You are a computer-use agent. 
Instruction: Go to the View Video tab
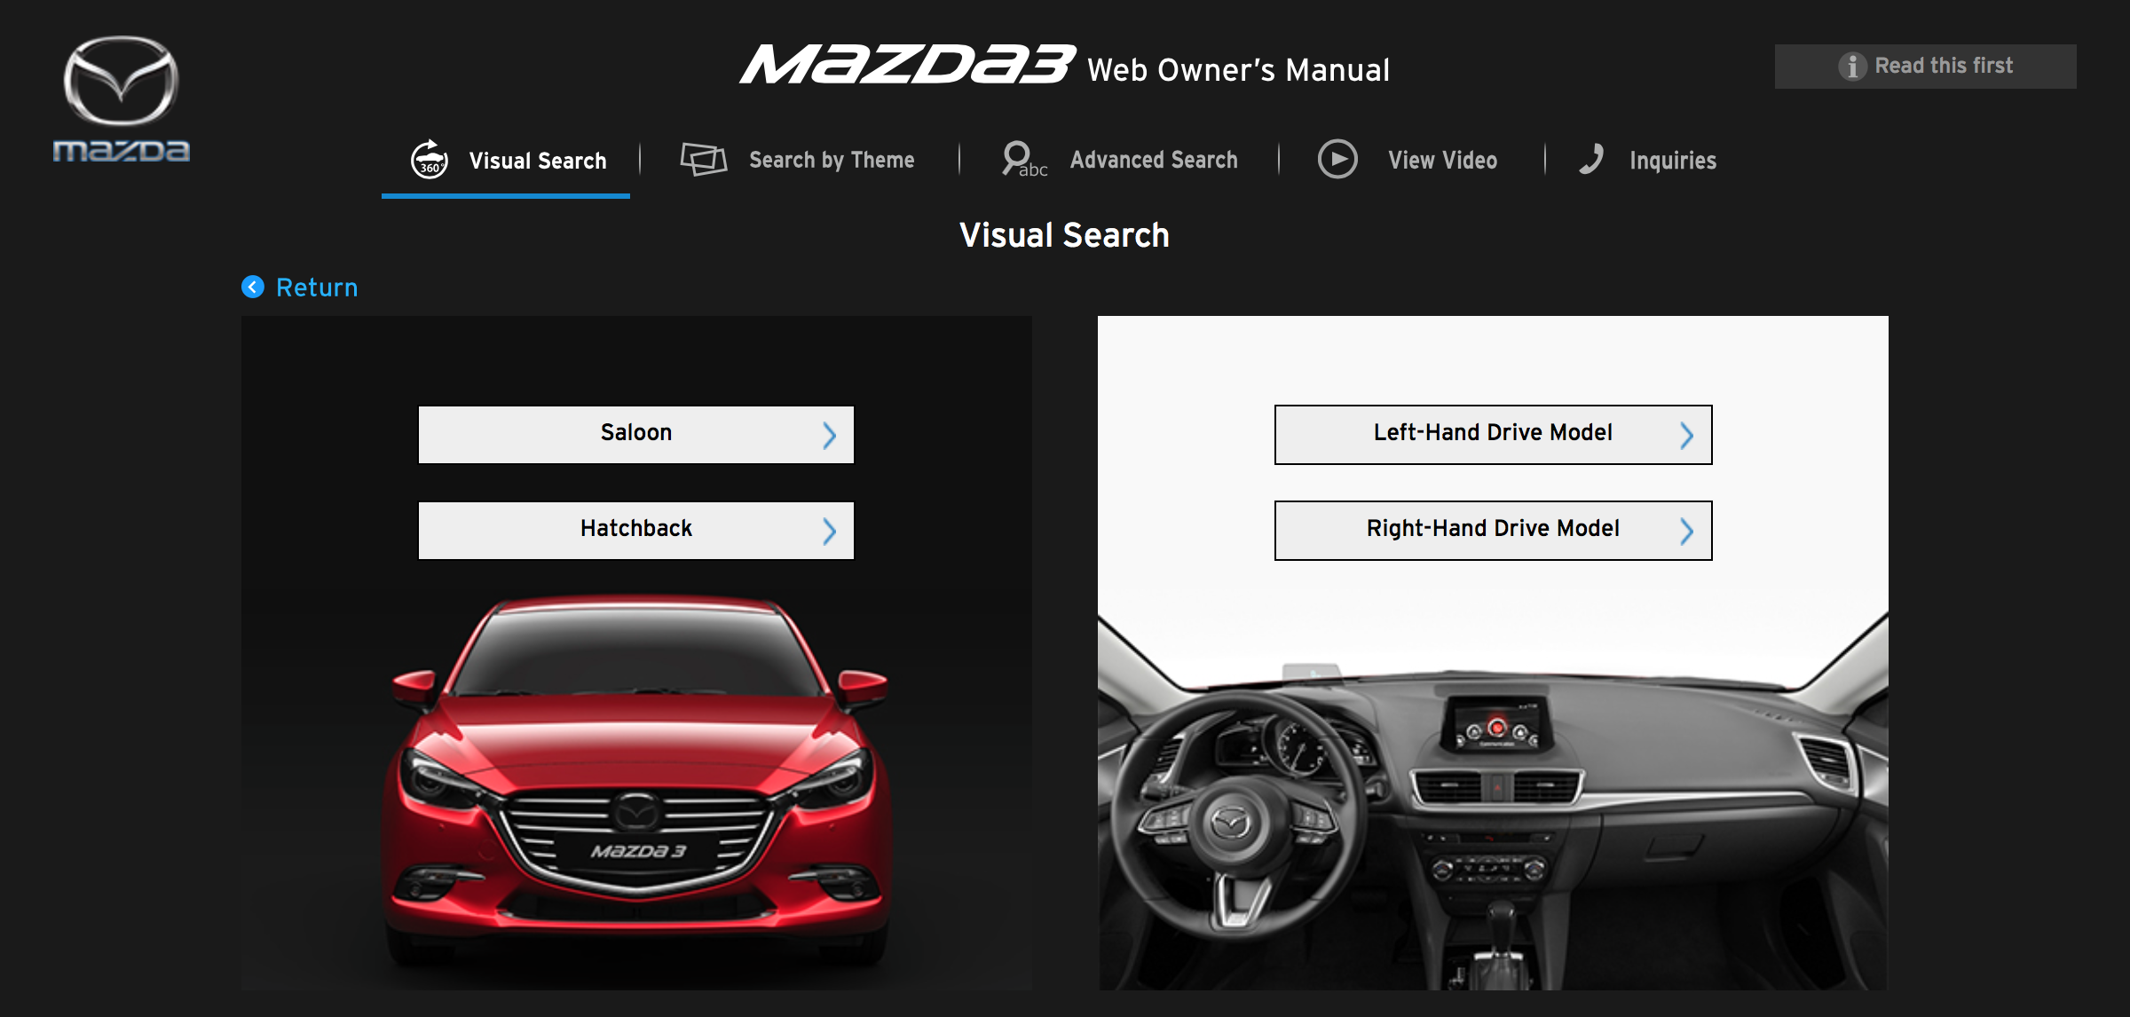[x=1442, y=160]
